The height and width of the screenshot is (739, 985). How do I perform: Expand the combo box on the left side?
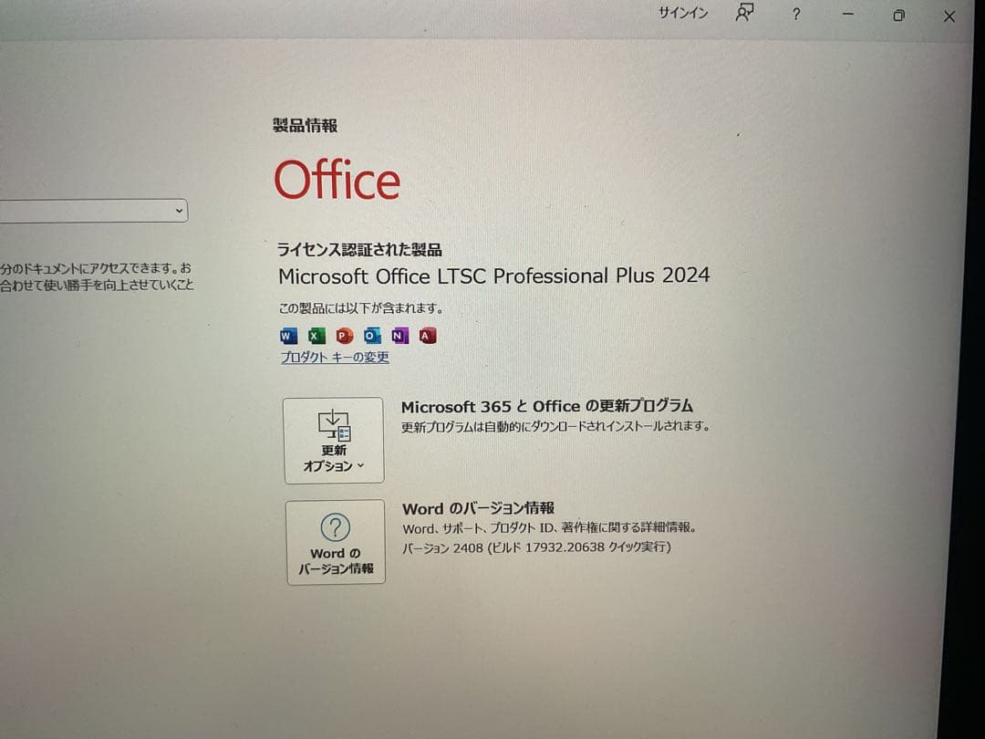coord(179,210)
